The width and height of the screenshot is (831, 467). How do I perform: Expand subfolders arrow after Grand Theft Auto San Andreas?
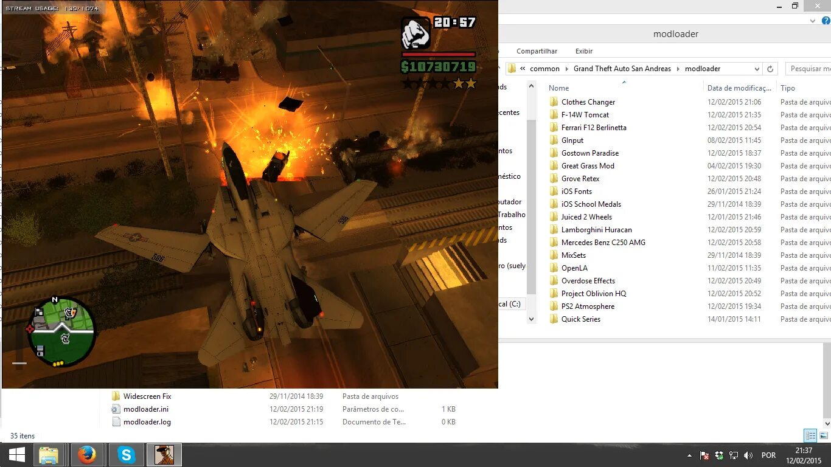tap(678, 69)
